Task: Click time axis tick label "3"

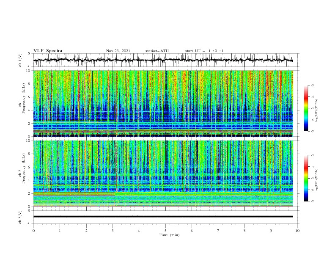Action: point(113,231)
